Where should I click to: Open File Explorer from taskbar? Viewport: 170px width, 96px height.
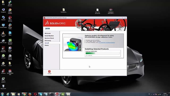13,94
